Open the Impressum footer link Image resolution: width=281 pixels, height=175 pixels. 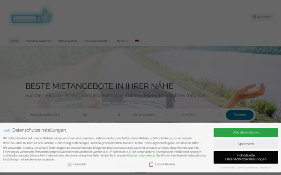[x=266, y=168]
